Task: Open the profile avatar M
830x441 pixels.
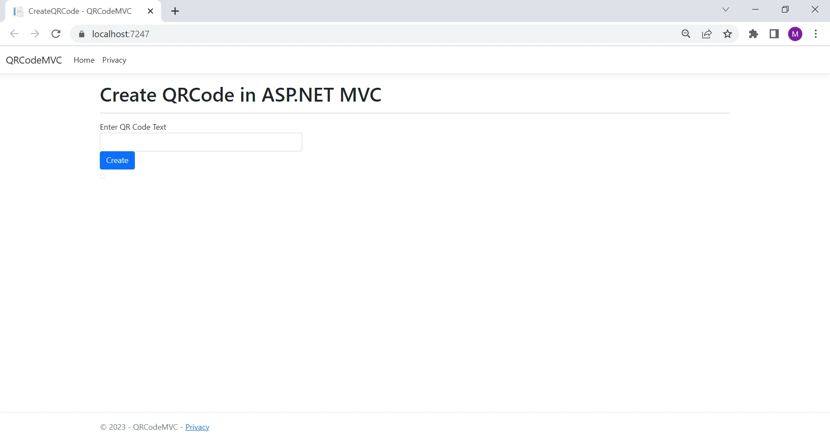Action: point(795,34)
